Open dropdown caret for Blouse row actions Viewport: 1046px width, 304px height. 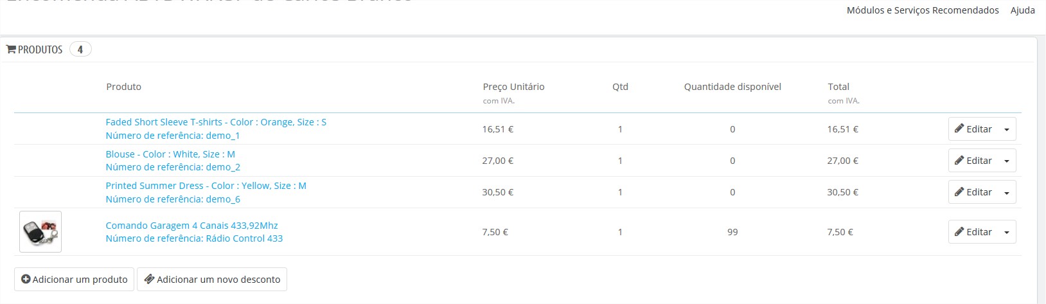[1007, 161]
